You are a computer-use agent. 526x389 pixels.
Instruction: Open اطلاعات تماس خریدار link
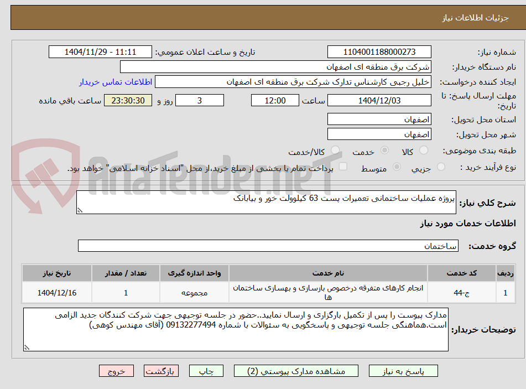point(116,82)
